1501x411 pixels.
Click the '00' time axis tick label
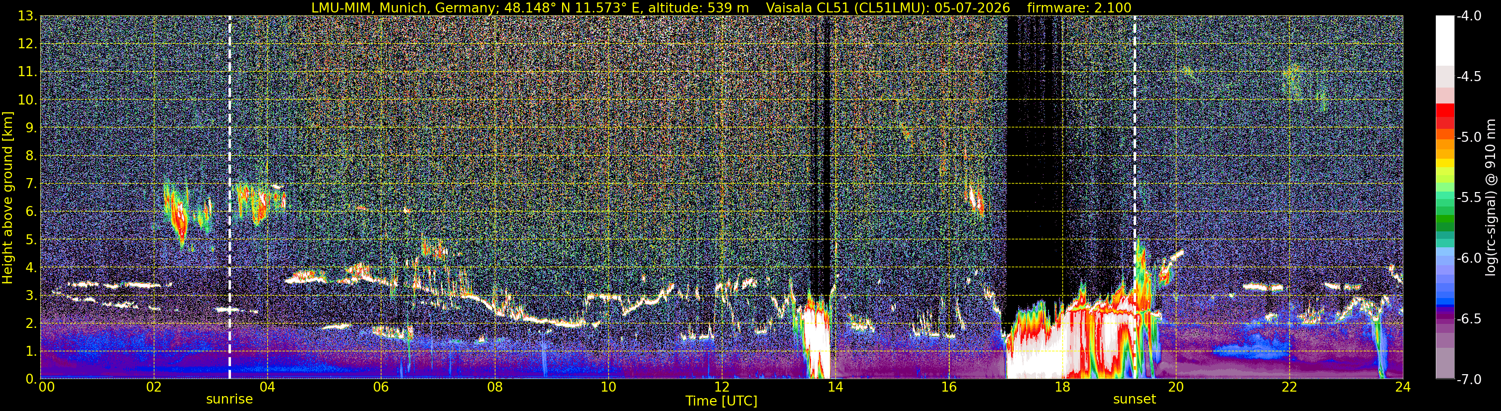46,387
